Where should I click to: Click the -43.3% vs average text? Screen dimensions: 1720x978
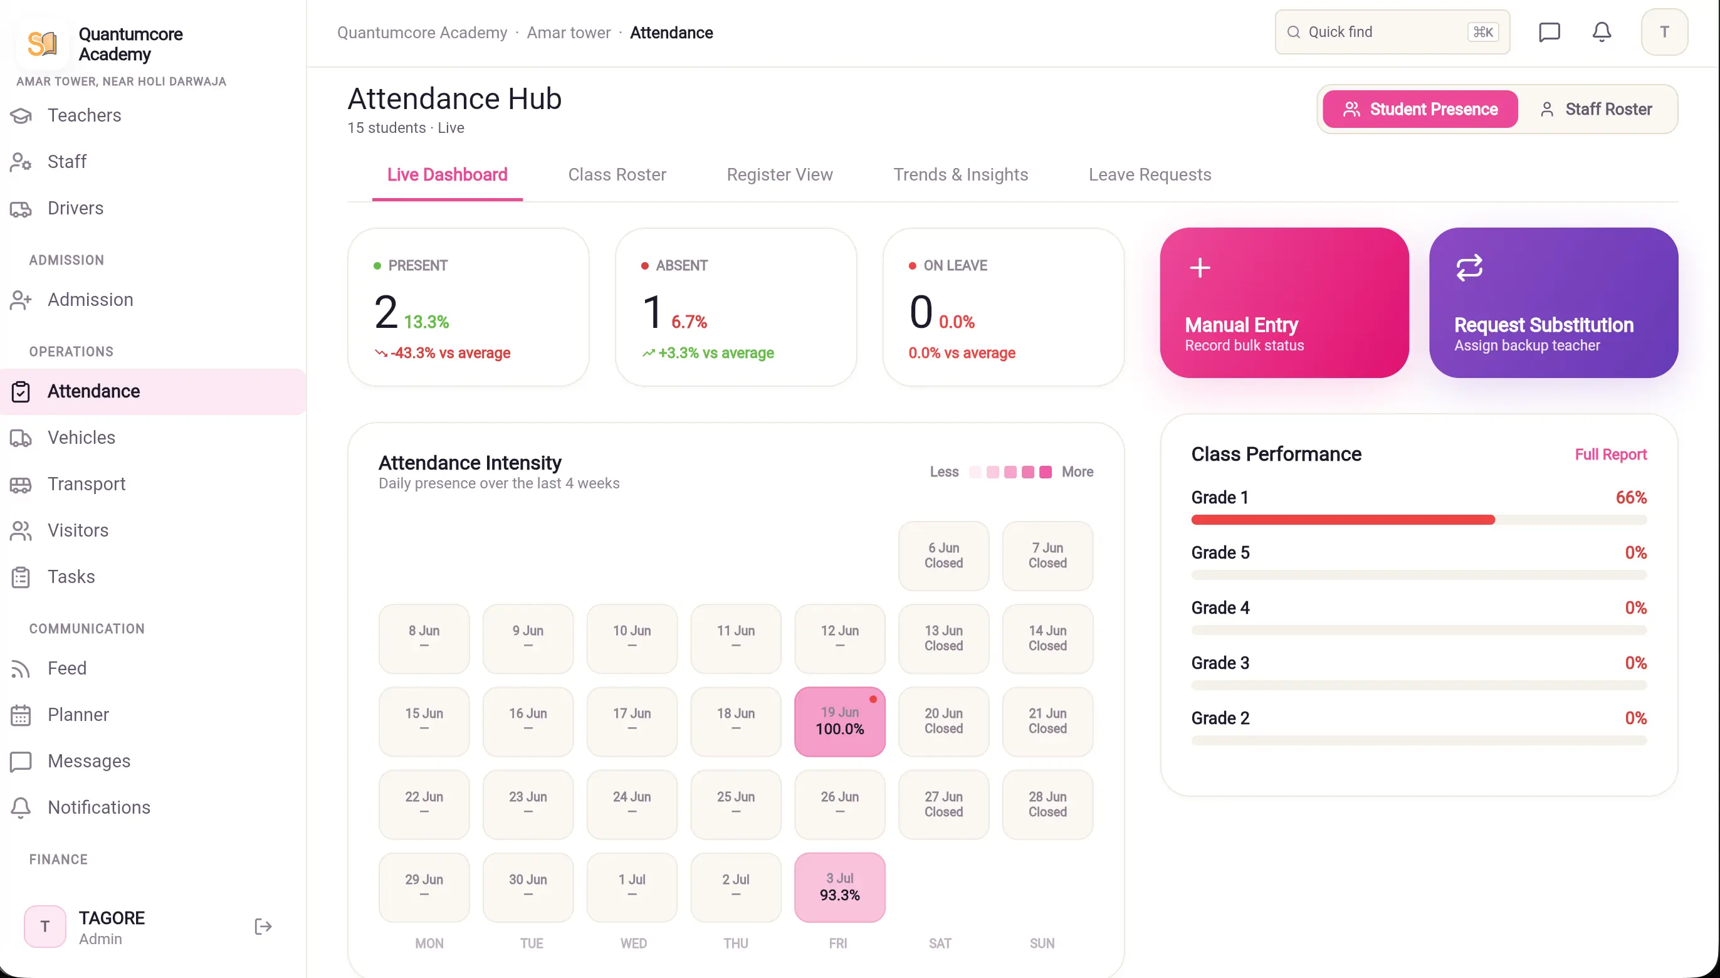pyautogui.click(x=450, y=352)
